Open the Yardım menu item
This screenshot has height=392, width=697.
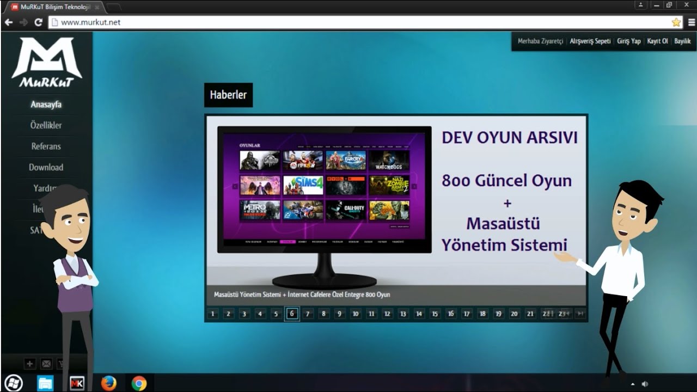[x=46, y=188]
